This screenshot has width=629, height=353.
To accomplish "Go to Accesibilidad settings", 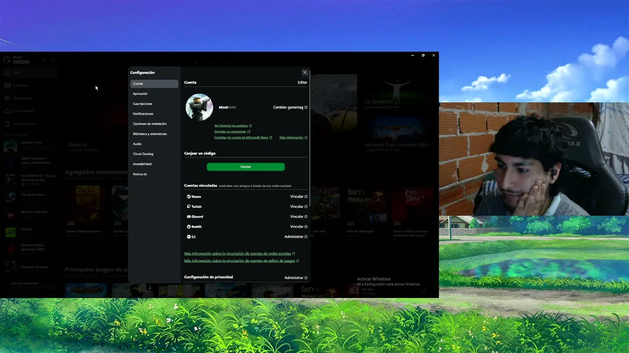I will 154,164.
